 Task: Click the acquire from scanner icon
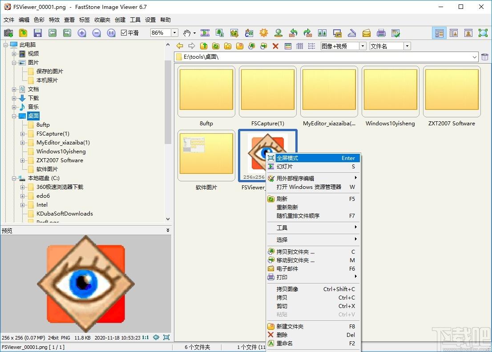tap(352, 33)
